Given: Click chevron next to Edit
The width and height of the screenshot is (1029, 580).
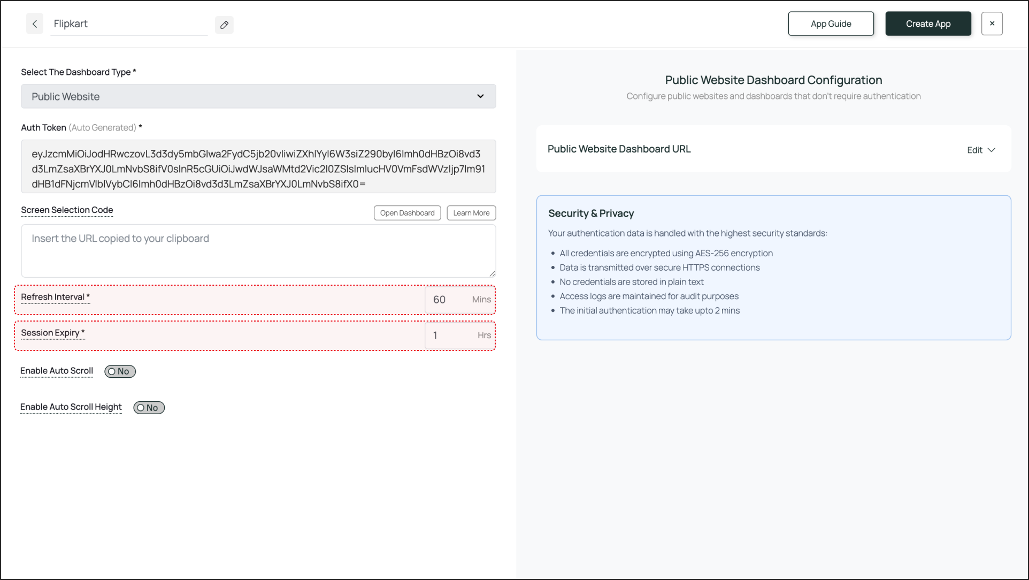Looking at the screenshot, I should pyautogui.click(x=991, y=150).
